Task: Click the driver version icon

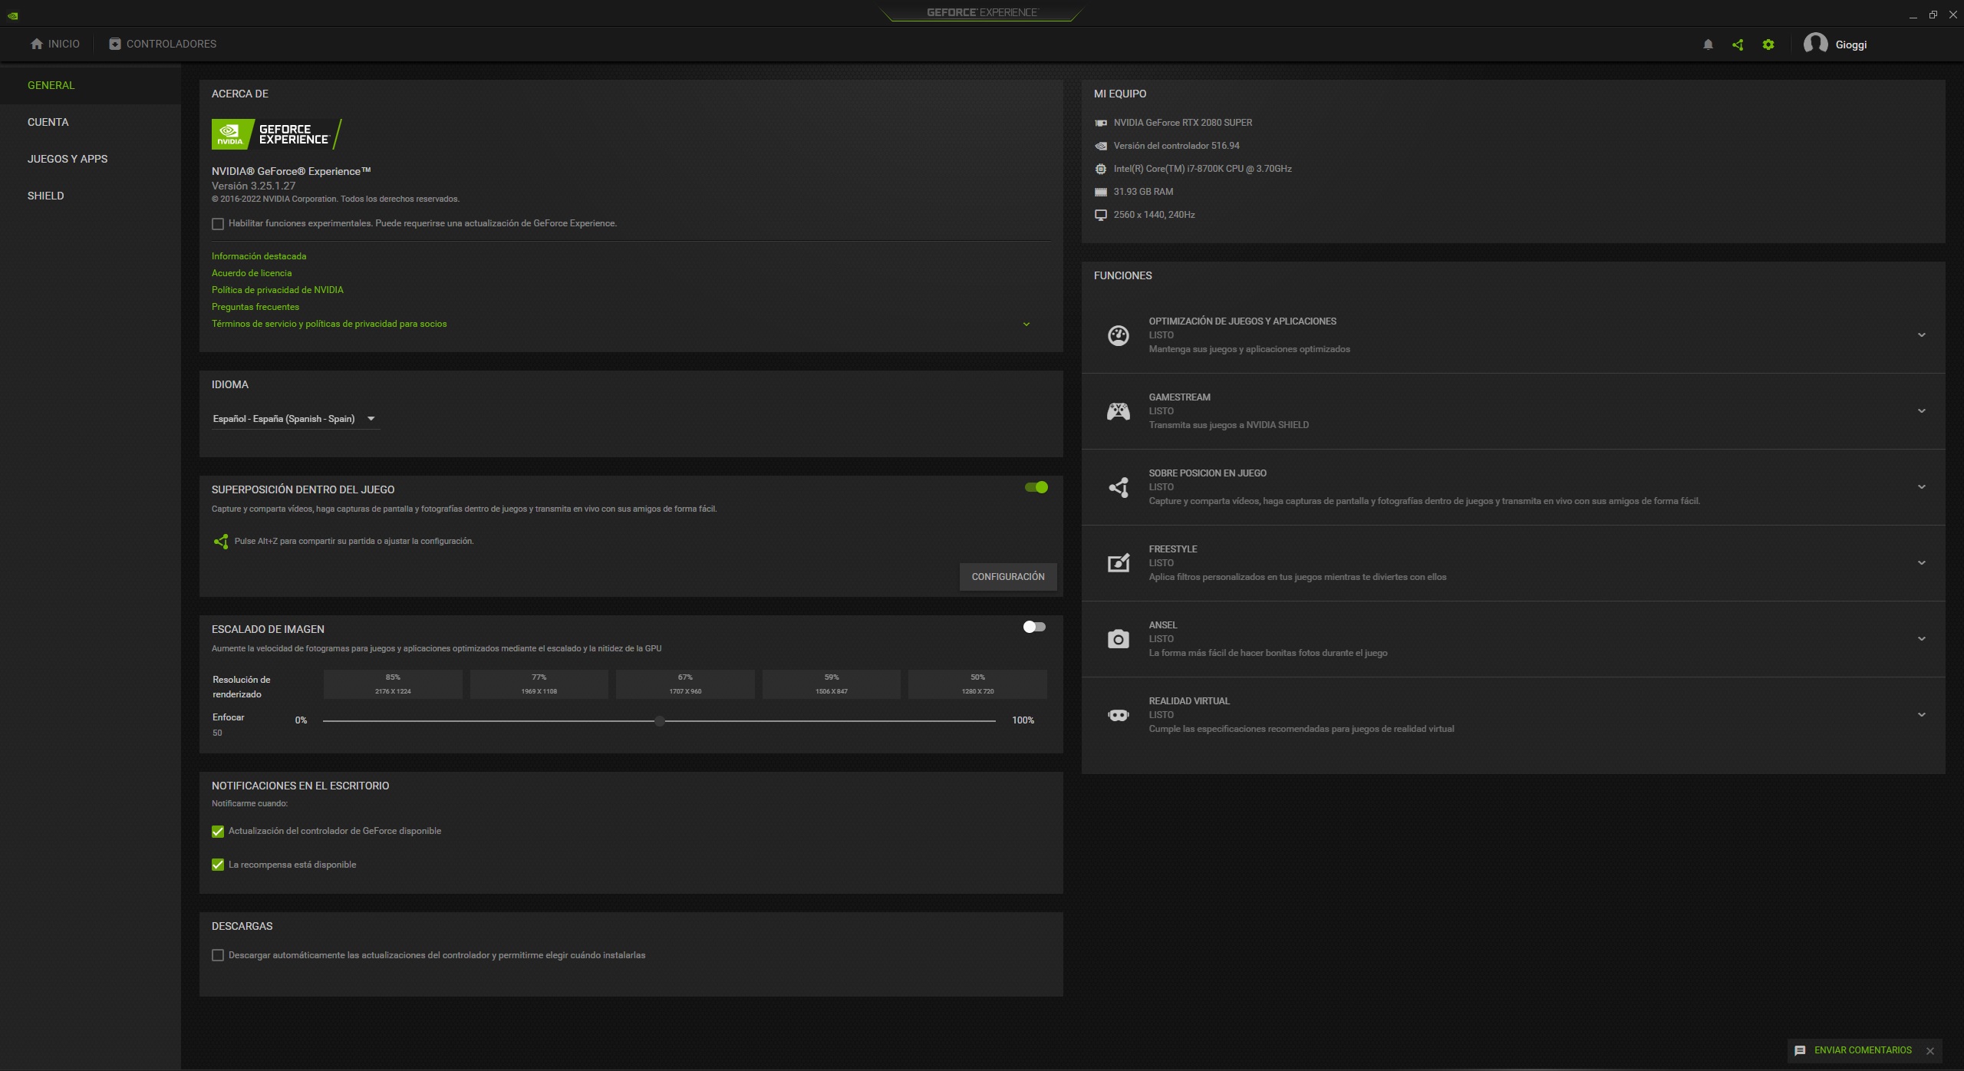Action: click(x=1101, y=146)
